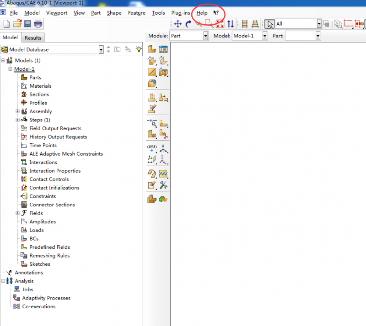Select the partition edge cursor tool

point(152,123)
